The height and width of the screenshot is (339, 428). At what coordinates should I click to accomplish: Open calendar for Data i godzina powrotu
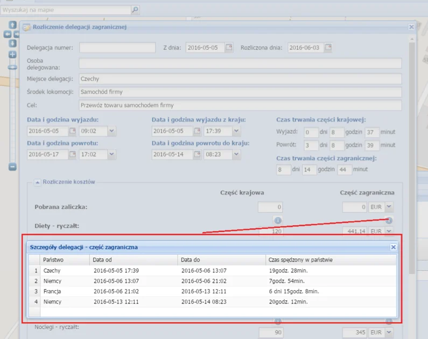point(72,154)
